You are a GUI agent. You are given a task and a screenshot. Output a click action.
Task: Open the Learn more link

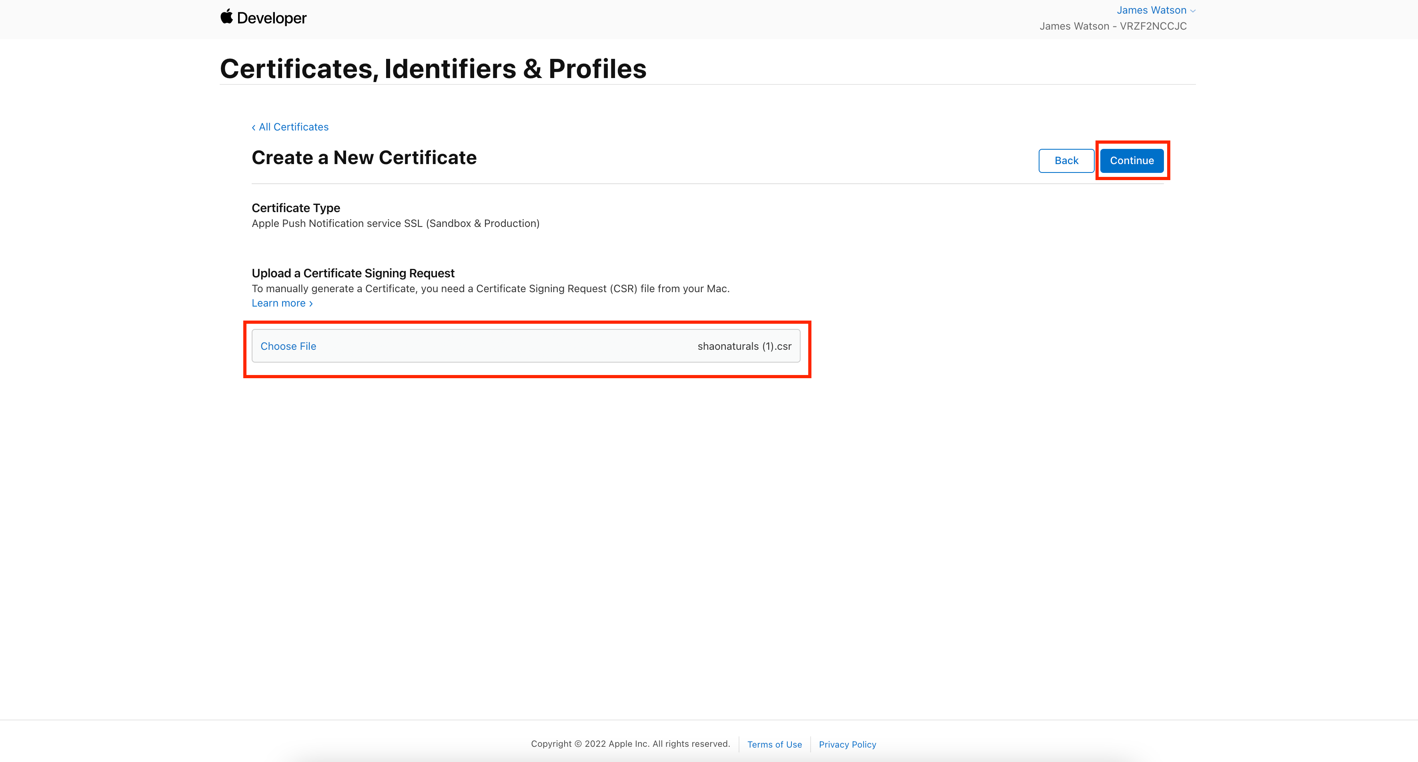click(282, 303)
